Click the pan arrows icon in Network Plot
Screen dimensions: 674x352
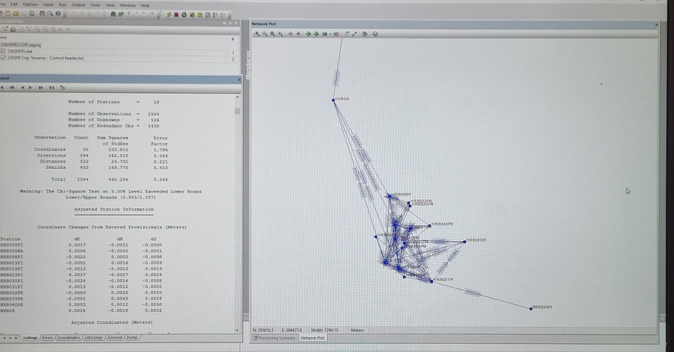291,34
